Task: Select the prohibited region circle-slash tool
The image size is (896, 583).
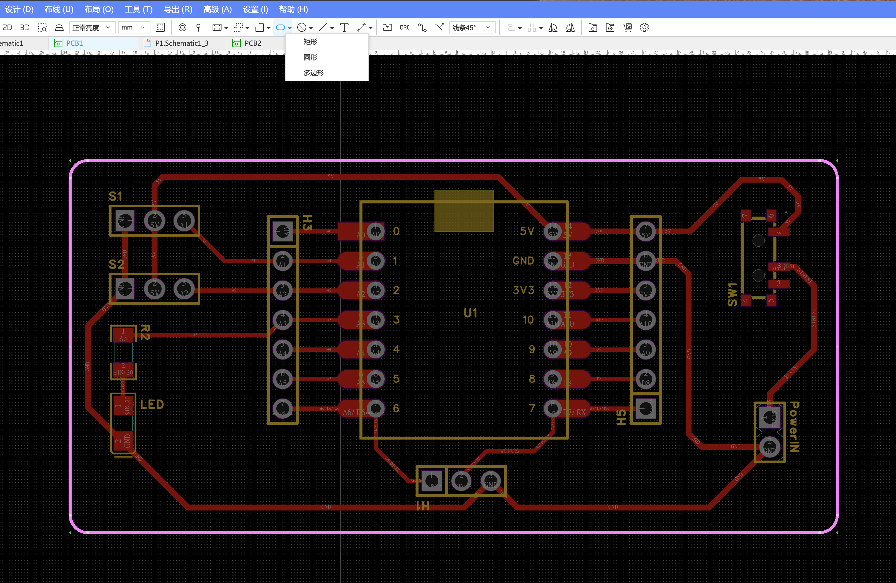Action: click(x=301, y=28)
